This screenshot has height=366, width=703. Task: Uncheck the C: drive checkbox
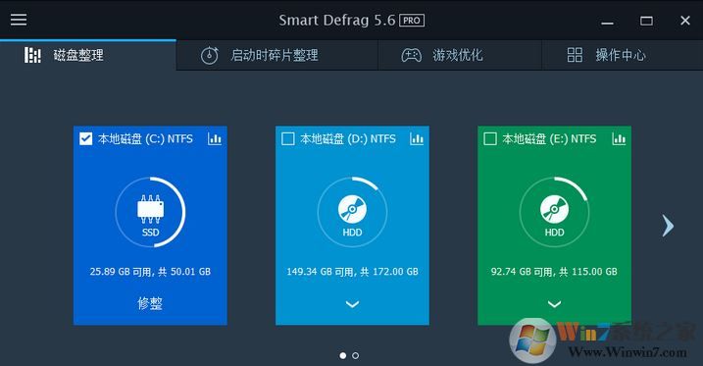[85, 138]
